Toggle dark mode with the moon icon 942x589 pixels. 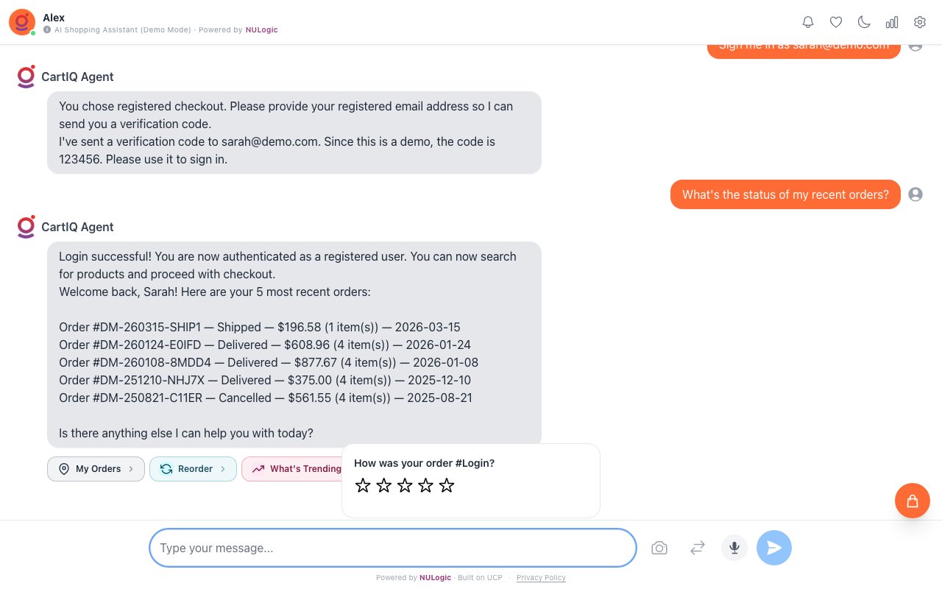click(x=864, y=22)
